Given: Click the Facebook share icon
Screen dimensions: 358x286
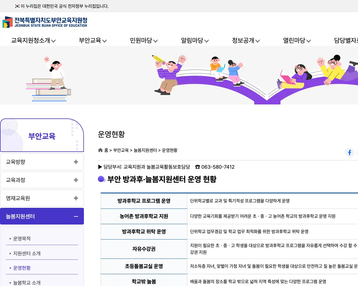Looking at the screenshot, I should [349, 152].
